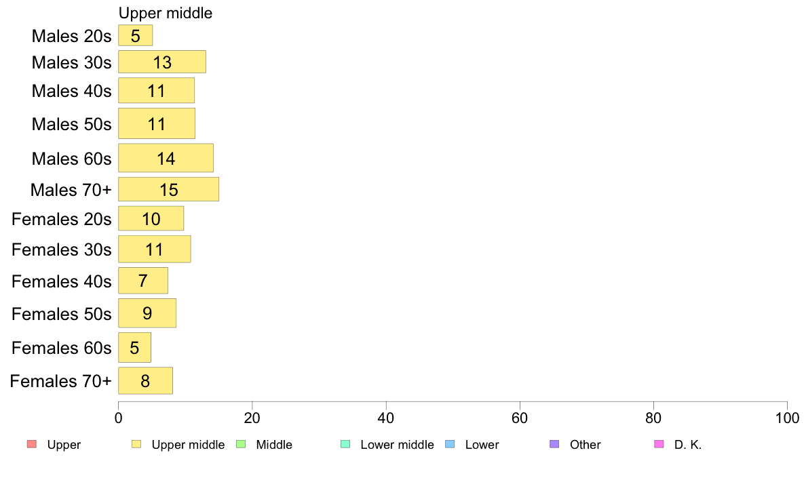Click the Females 50s axis label

click(x=62, y=313)
